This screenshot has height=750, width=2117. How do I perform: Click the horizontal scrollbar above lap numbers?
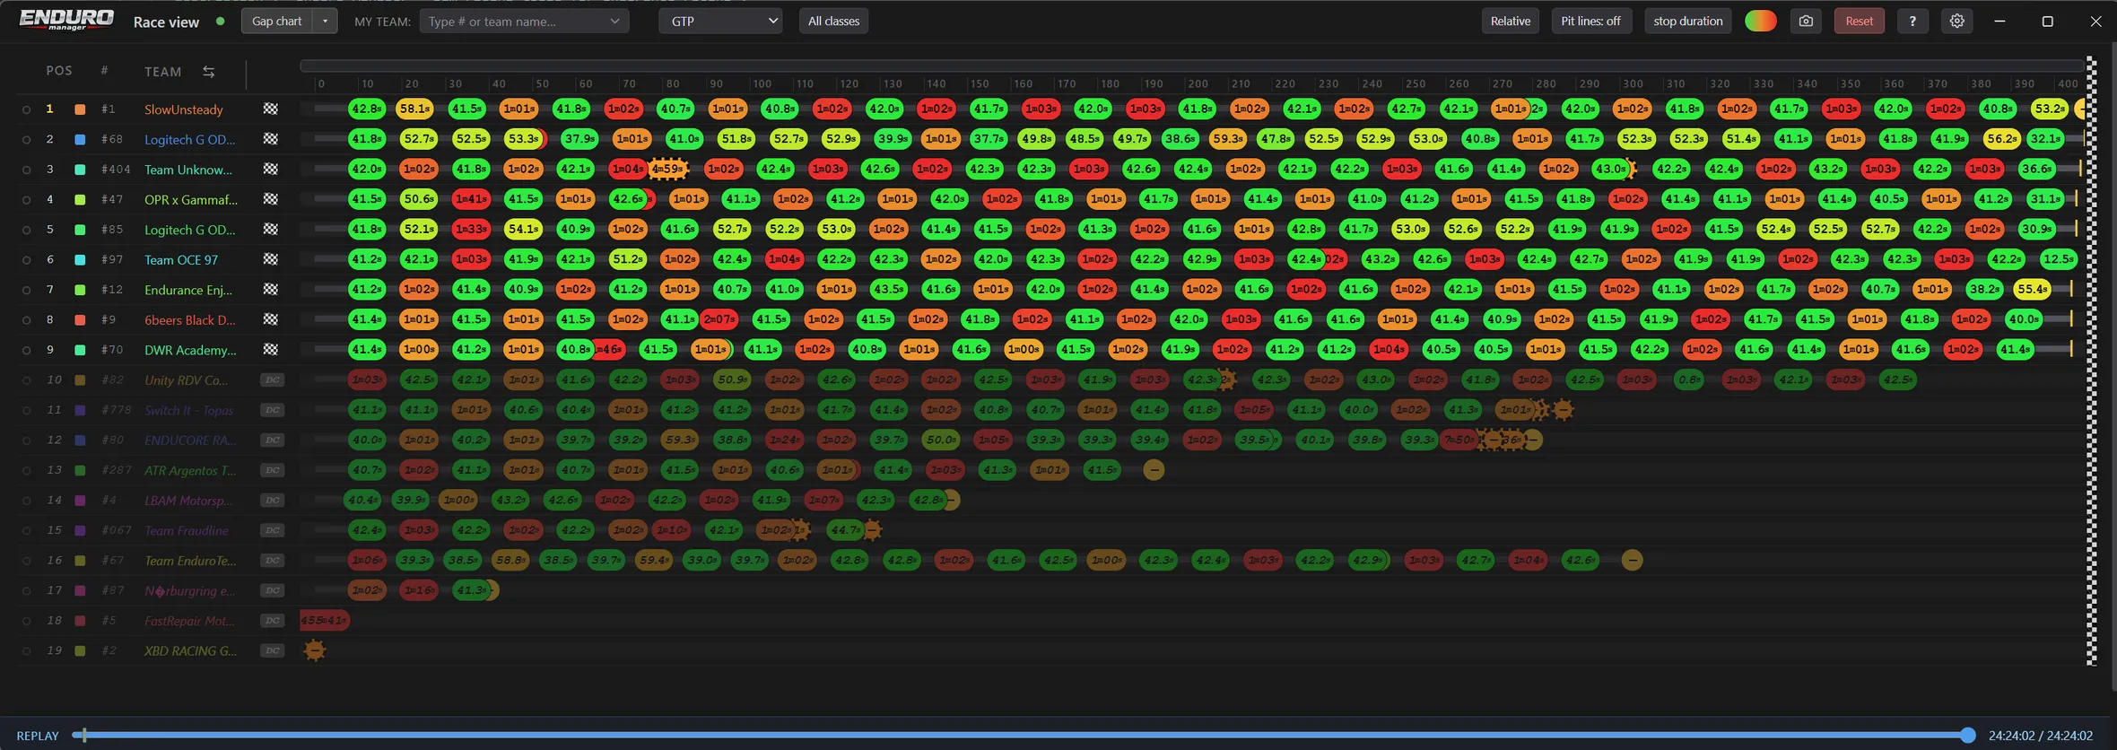click(x=1192, y=65)
